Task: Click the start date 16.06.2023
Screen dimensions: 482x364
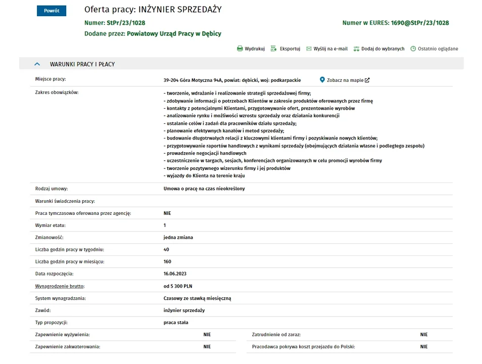Action: click(x=175, y=274)
